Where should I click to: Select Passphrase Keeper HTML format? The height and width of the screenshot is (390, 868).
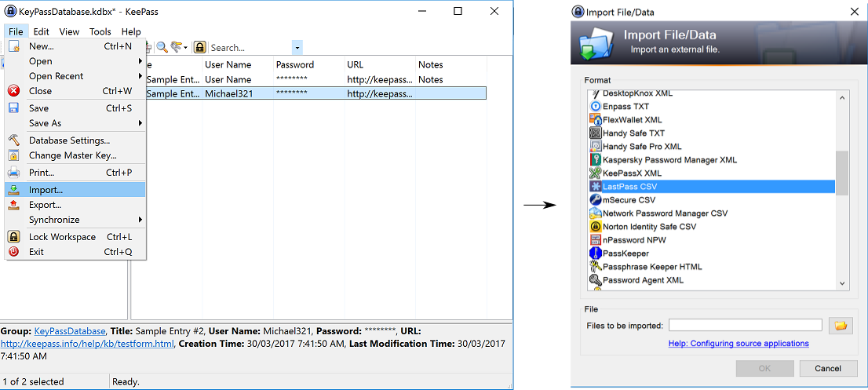[x=652, y=267]
